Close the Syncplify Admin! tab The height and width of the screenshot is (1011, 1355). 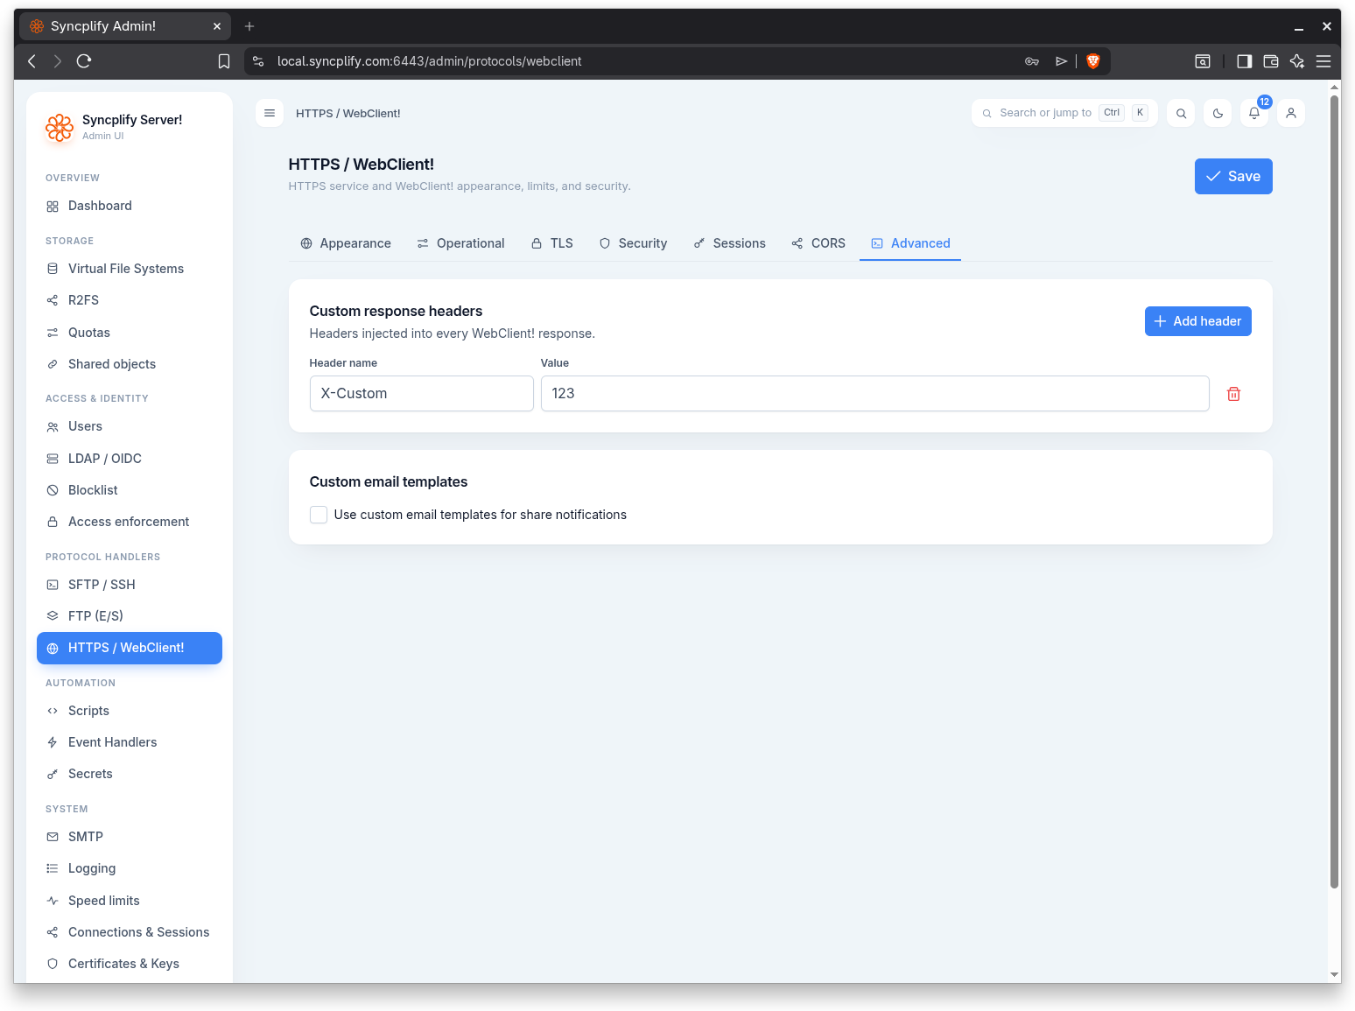(217, 26)
